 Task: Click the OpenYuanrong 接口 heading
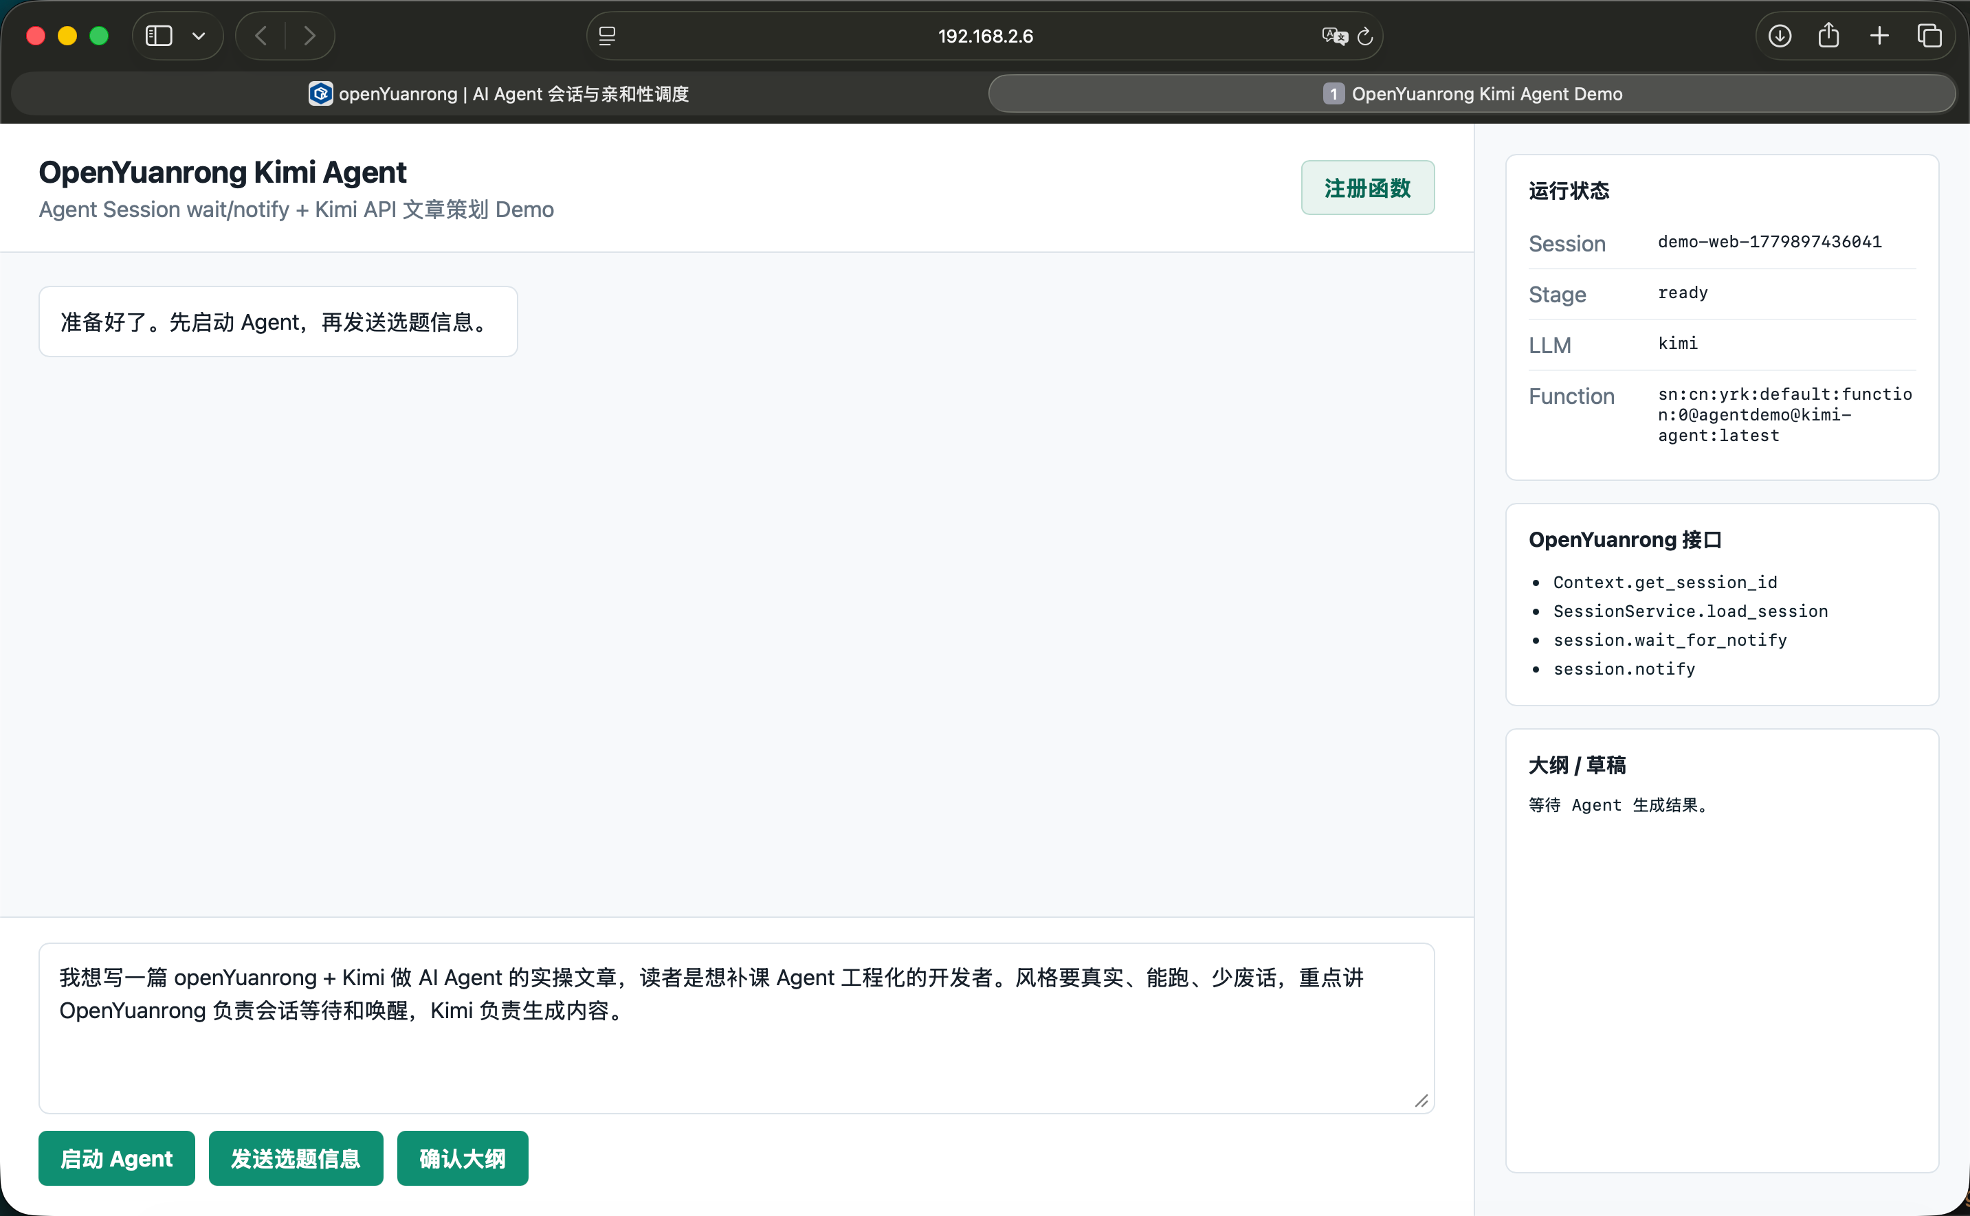click(x=1625, y=539)
